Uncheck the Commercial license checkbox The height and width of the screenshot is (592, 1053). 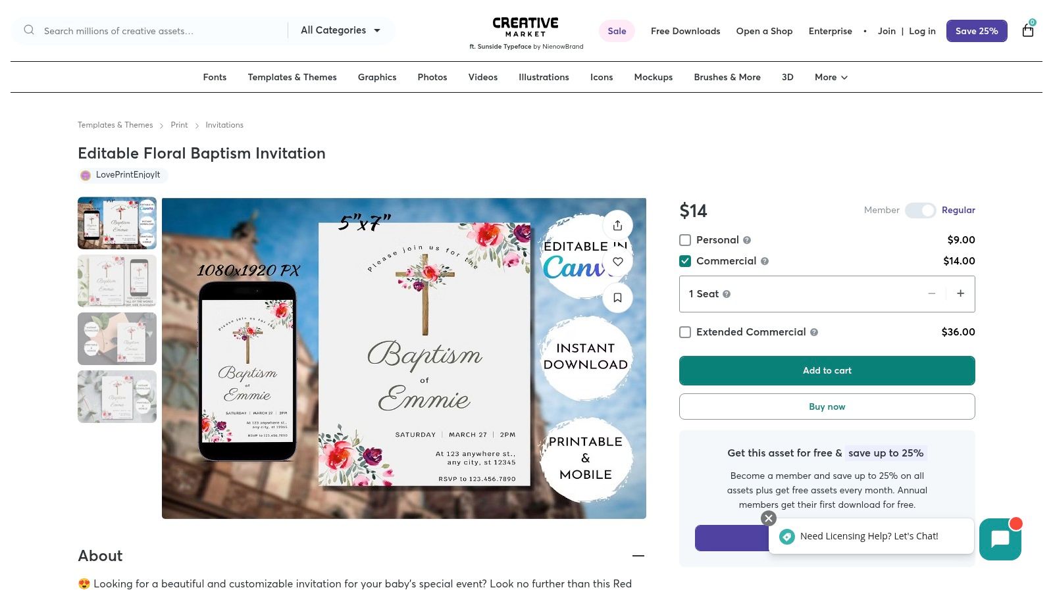[x=685, y=261]
